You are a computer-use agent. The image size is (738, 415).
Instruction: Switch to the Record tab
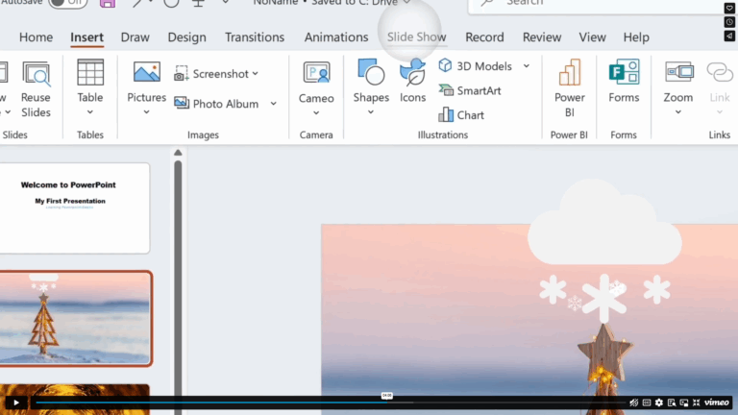484,37
